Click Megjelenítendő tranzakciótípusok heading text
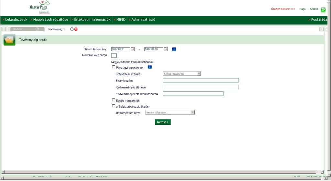The height and width of the screenshot is (181, 331). [x=132, y=62]
